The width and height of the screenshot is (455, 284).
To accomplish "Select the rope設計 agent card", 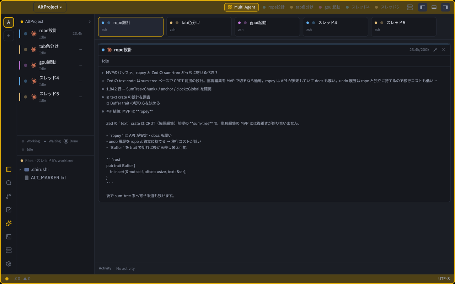I will tap(131, 27).
